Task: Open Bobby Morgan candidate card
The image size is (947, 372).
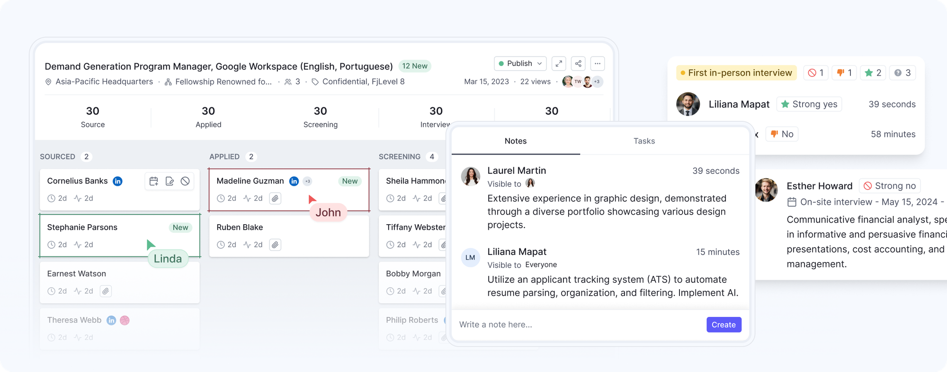Action: 413,282
